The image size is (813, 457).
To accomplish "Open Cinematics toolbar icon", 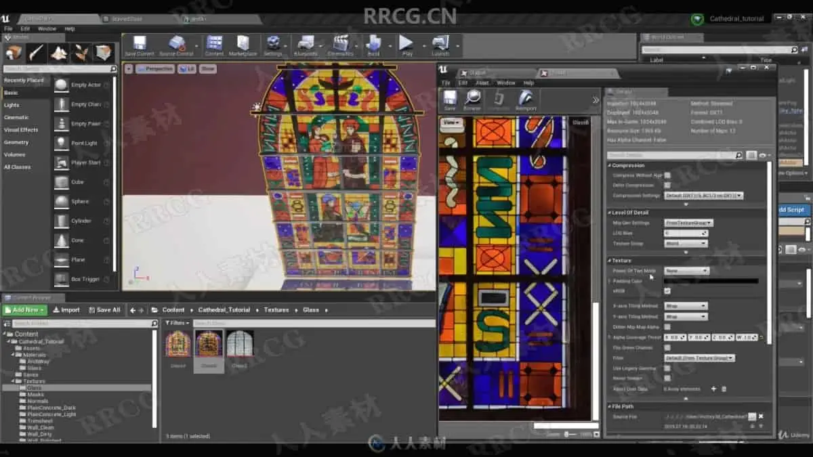I will (x=340, y=45).
